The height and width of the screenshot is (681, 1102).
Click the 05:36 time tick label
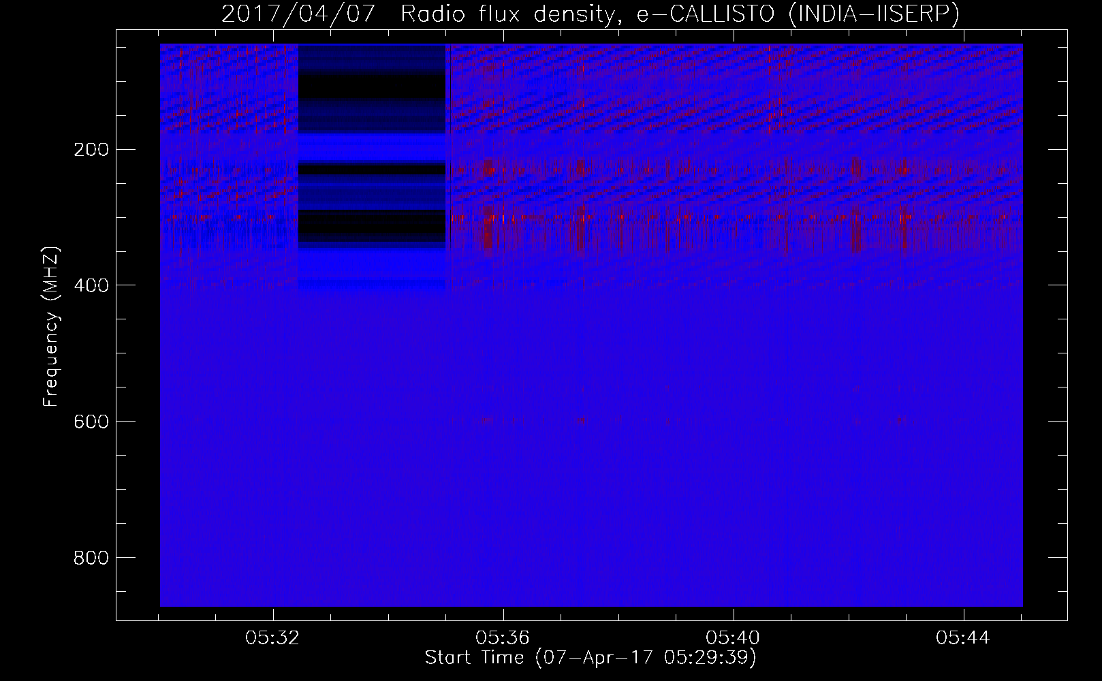[503, 638]
